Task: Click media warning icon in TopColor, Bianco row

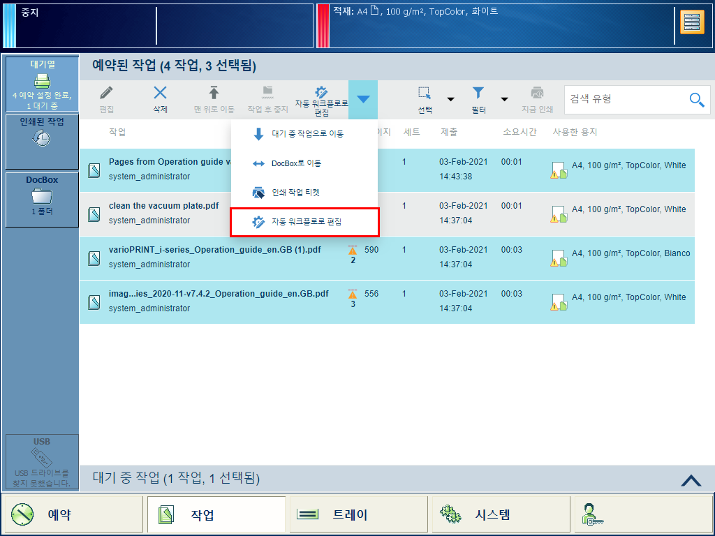Action: click(x=559, y=258)
